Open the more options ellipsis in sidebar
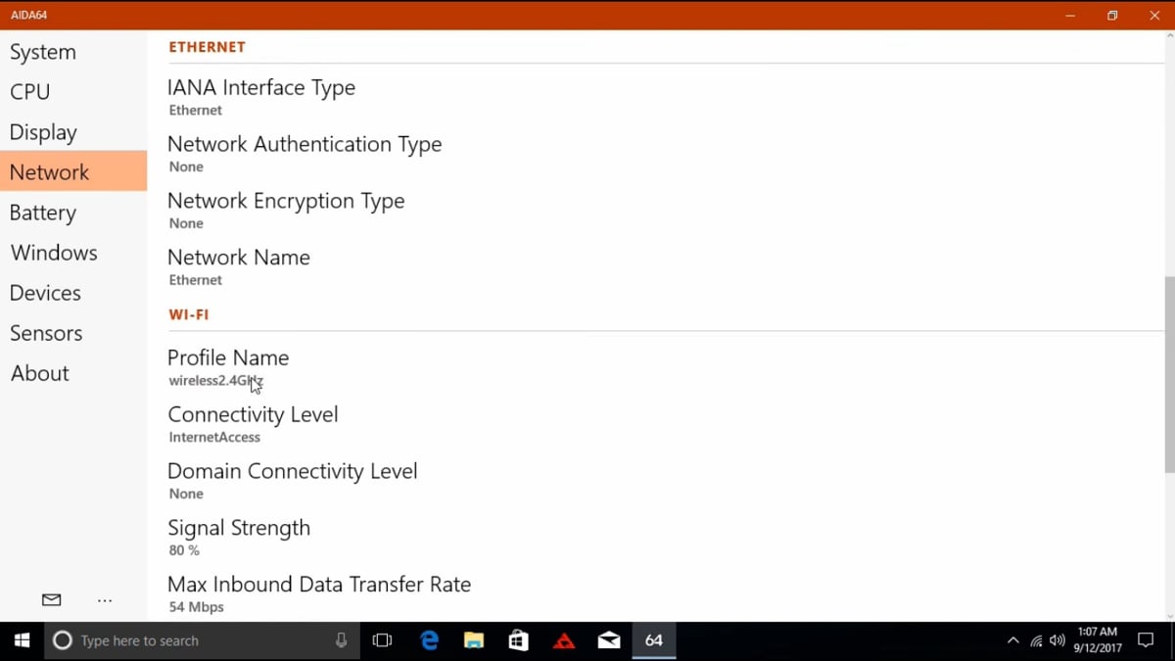 (105, 600)
